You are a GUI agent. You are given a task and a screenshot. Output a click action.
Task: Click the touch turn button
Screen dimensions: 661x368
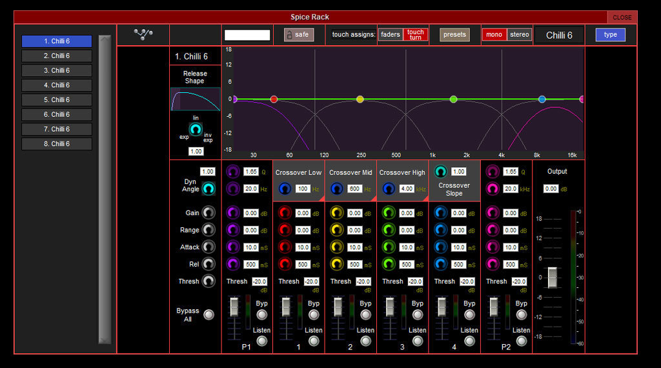pyautogui.click(x=416, y=35)
